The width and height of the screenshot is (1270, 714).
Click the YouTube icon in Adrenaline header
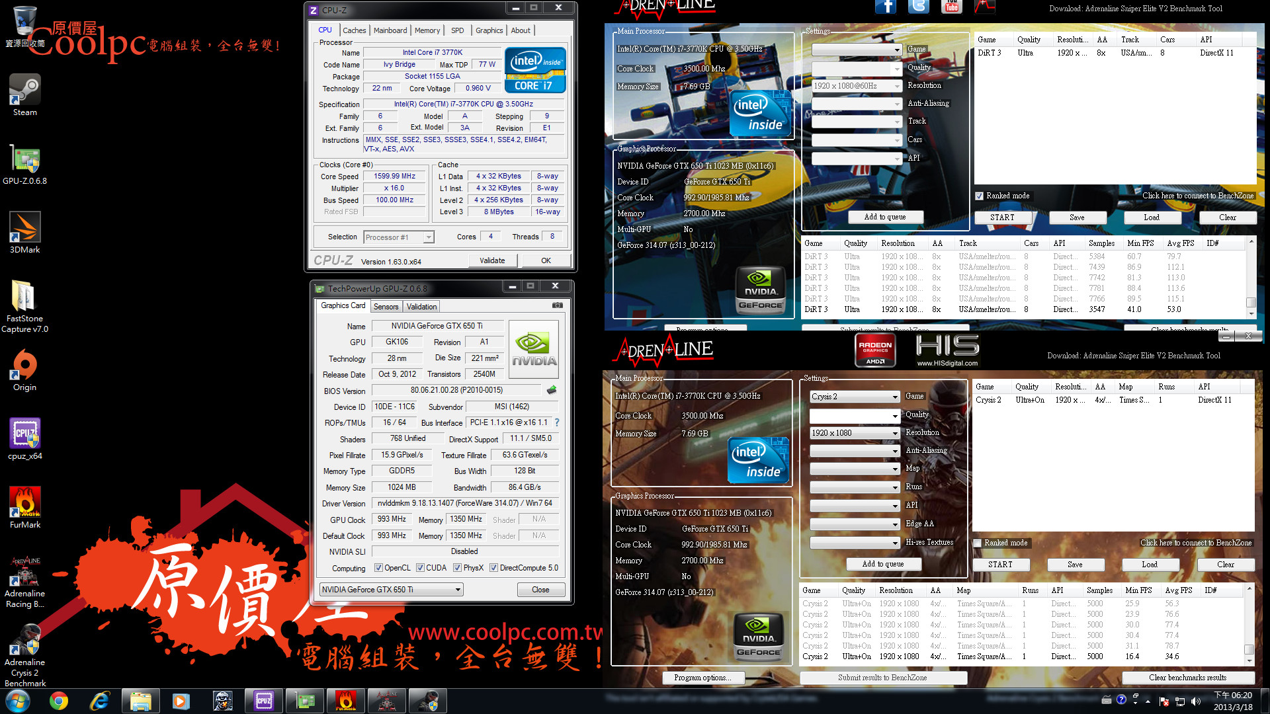[951, 7]
